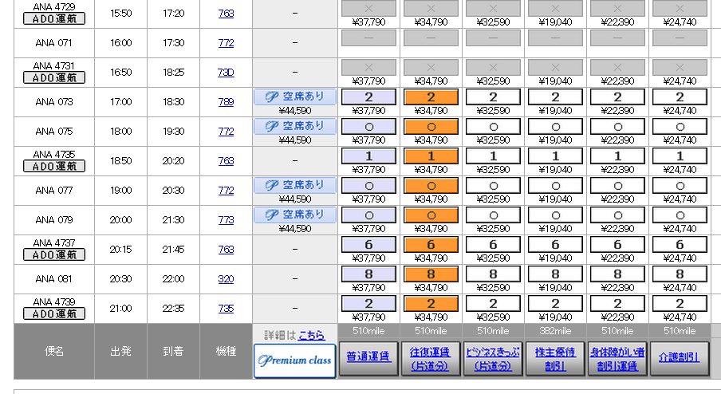Open aircraft type 772 link for ANA 077
Image resolution: width=721 pixels, height=394 pixels.
[x=226, y=191]
